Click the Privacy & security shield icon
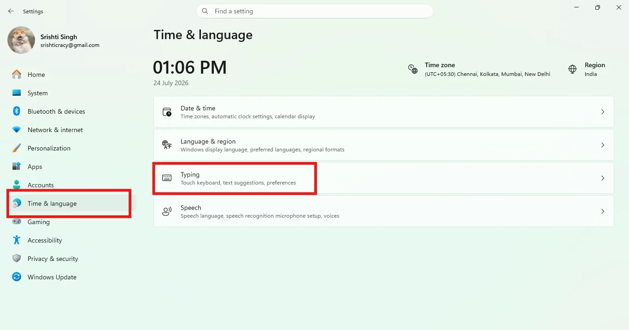The width and height of the screenshot is (629, 330). point(17,258)
